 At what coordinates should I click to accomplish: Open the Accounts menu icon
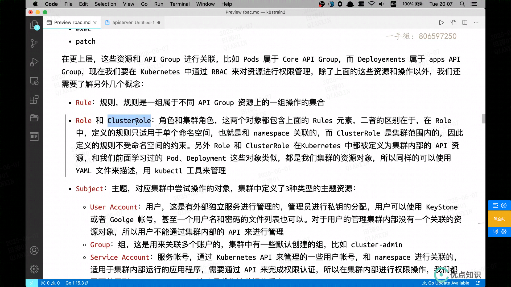(x=34, y=250)
